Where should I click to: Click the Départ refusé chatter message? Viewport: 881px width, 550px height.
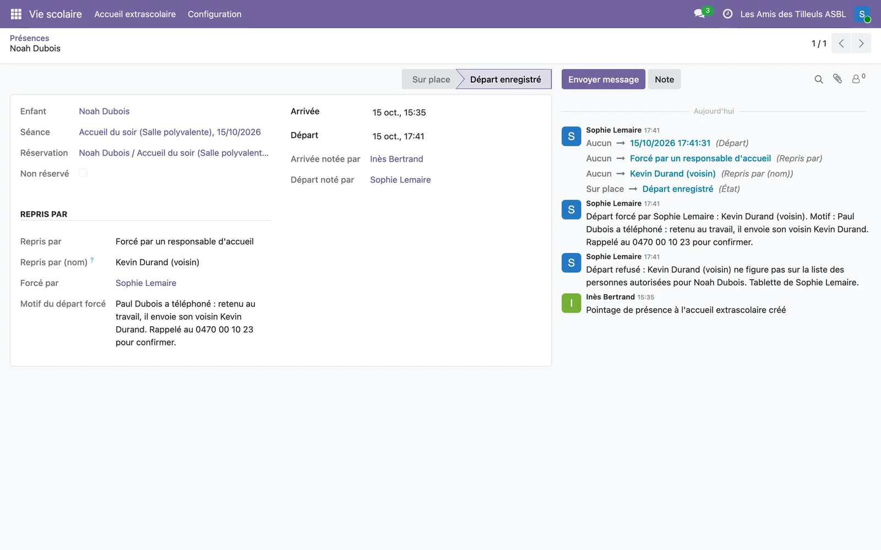[x=722, y=276]
